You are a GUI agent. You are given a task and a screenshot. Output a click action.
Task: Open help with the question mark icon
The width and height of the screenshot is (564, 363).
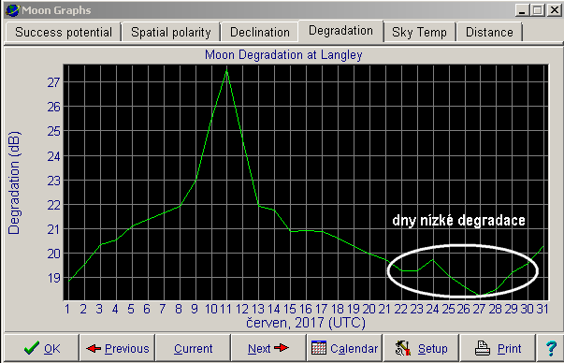(551, 348)
